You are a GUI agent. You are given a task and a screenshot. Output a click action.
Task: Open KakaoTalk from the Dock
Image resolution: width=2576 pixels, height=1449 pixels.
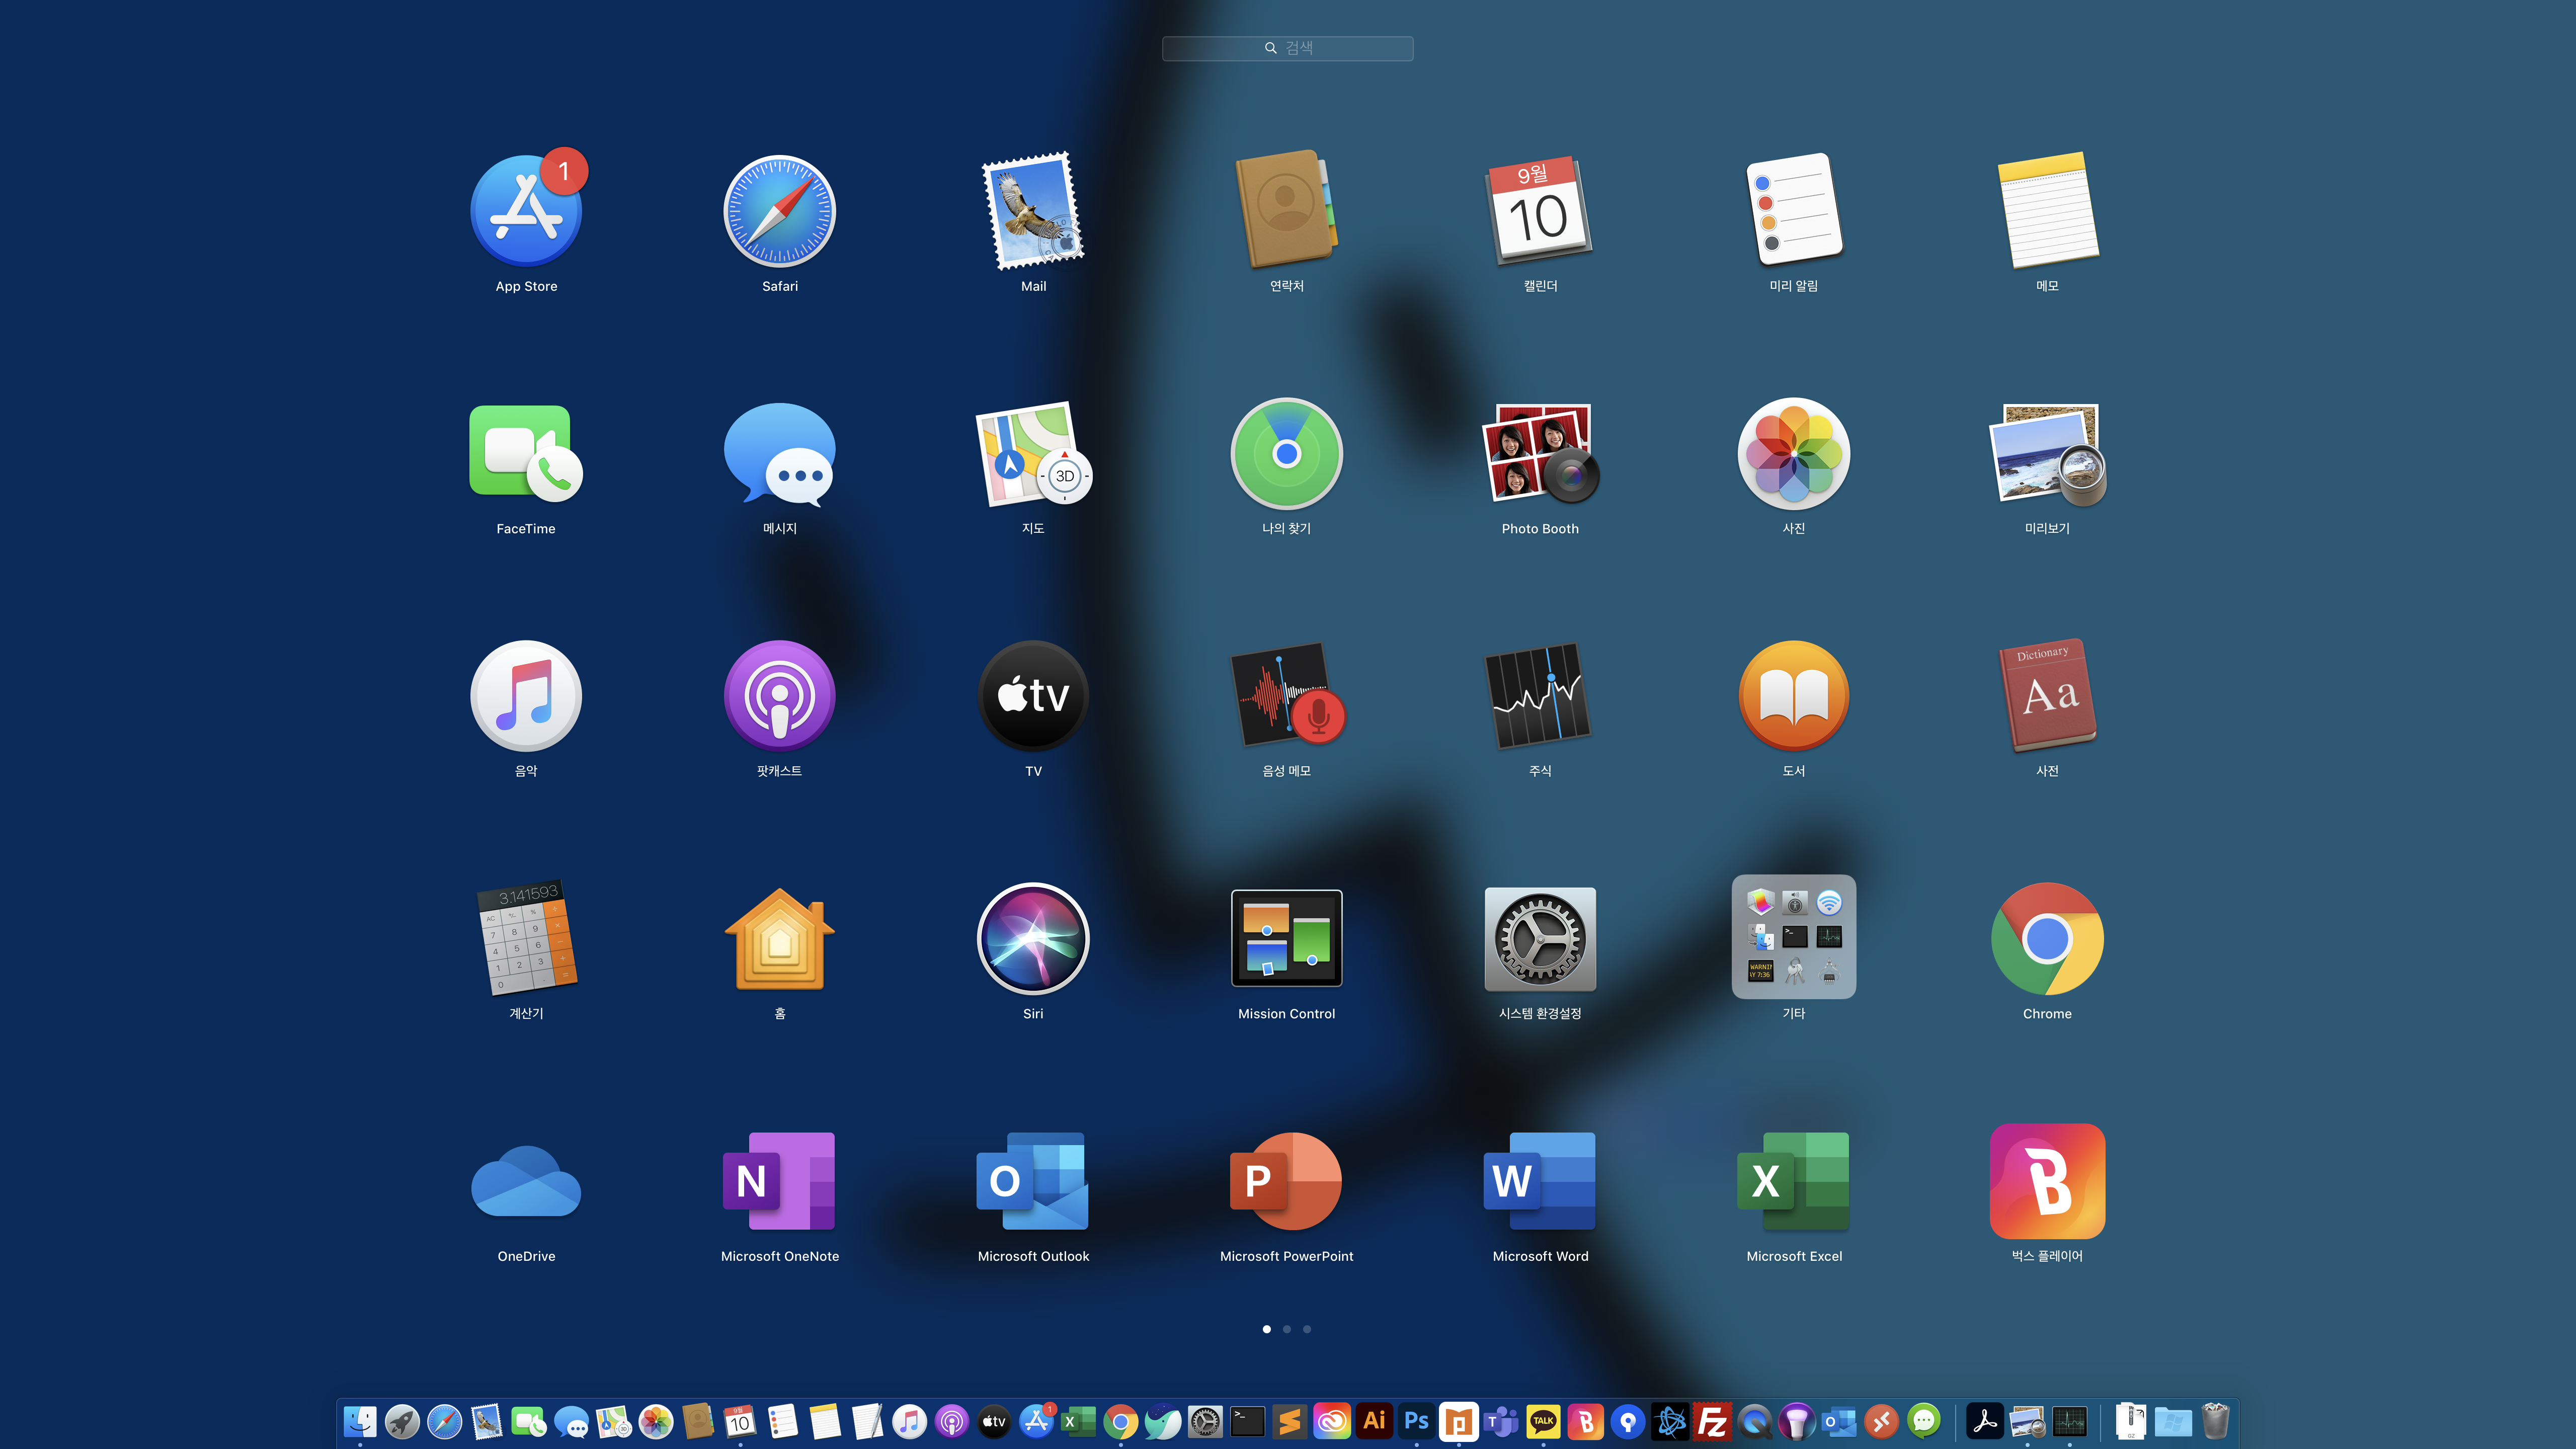1543,1421
